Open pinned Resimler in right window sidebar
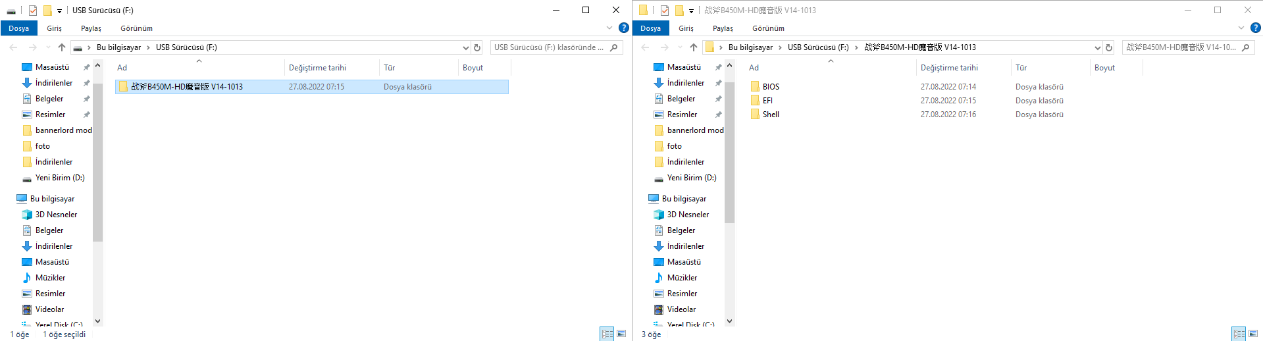Image resolution: width=1263 pixels, height=341 pixels. tap(682, 115)
